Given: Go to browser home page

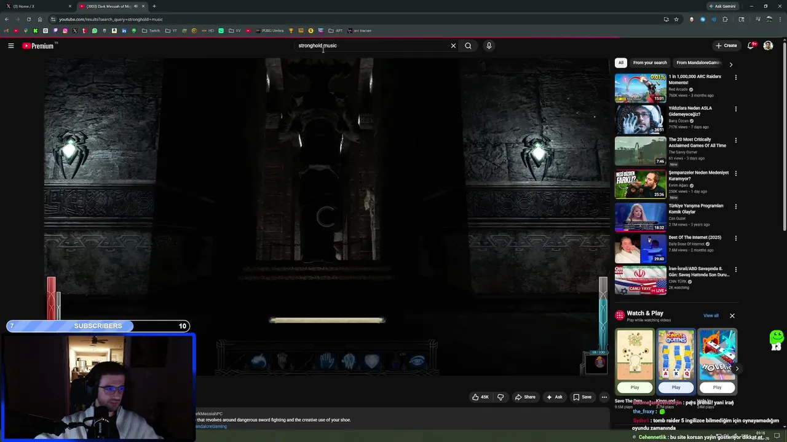Looking at the screenshot, I should [x=40, y=19].
